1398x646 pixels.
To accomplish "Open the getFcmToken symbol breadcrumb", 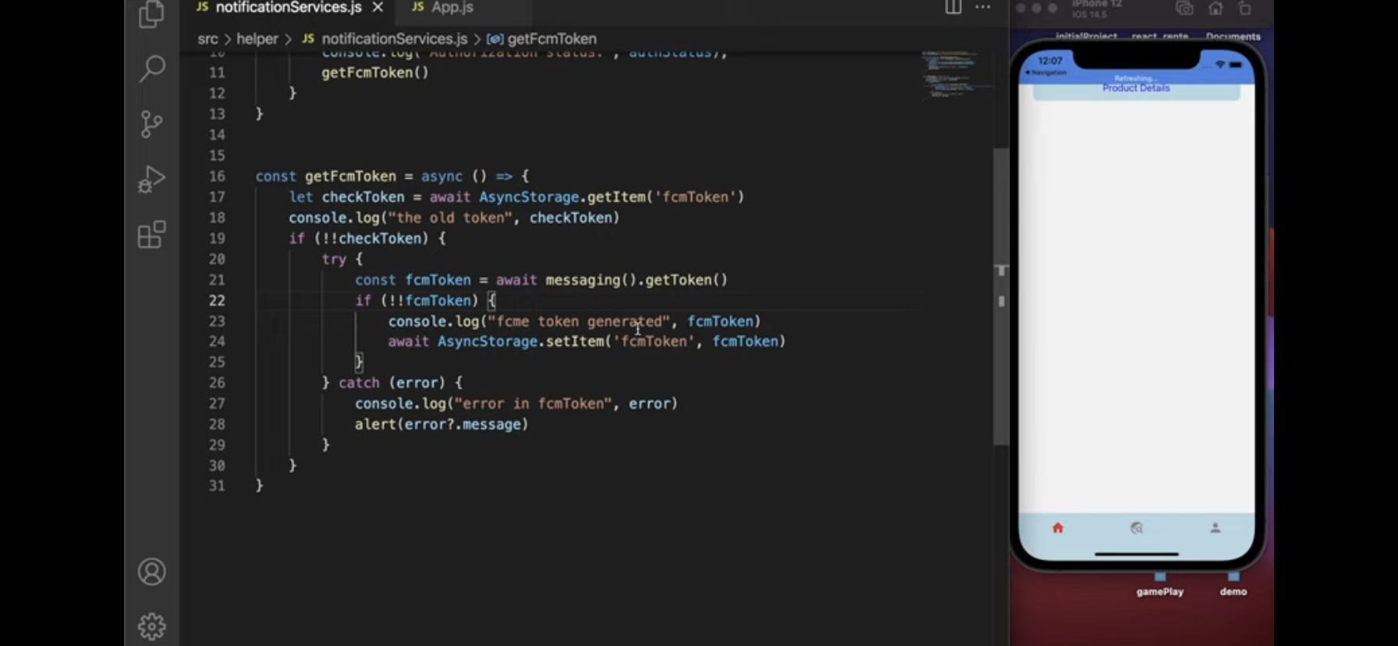I will click(x=551, y=39).
